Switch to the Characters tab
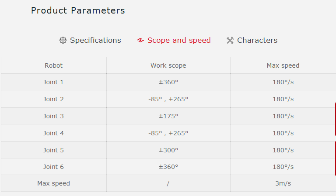Image resolution: width=336 pixels, height=196 pixels. [x=257, y=41]
